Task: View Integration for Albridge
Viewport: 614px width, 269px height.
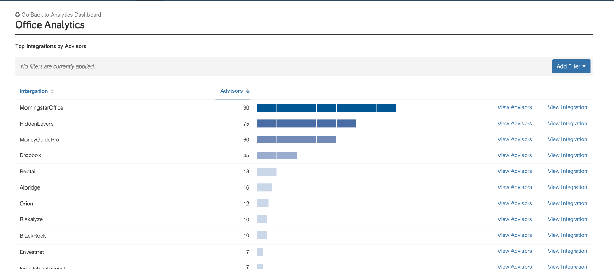Action: click(567, 187)
